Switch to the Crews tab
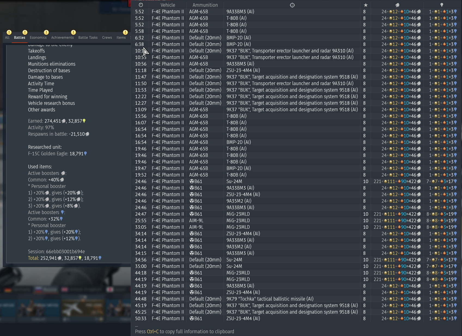This screenshot has width=462, height=336. click(107, 38)
